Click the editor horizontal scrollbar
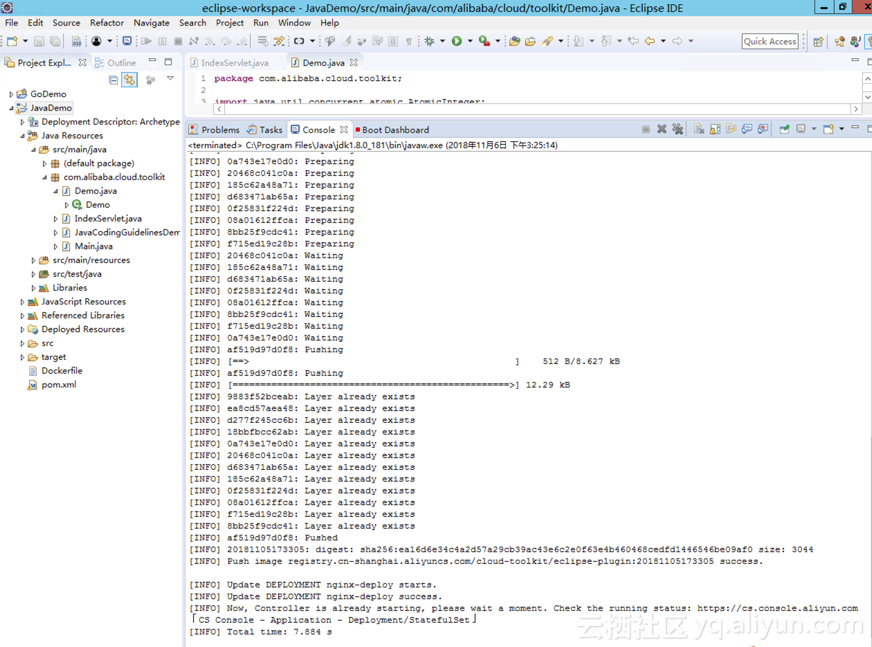Screen dimensions: 872x647 pyautogui.click(x=538, y=109)
